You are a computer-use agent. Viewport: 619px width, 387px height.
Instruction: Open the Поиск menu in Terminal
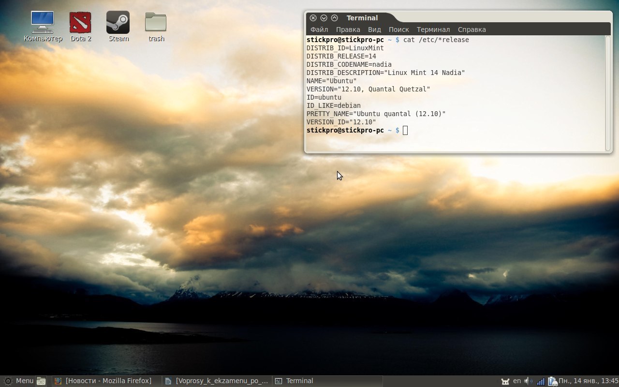(398, 30)
